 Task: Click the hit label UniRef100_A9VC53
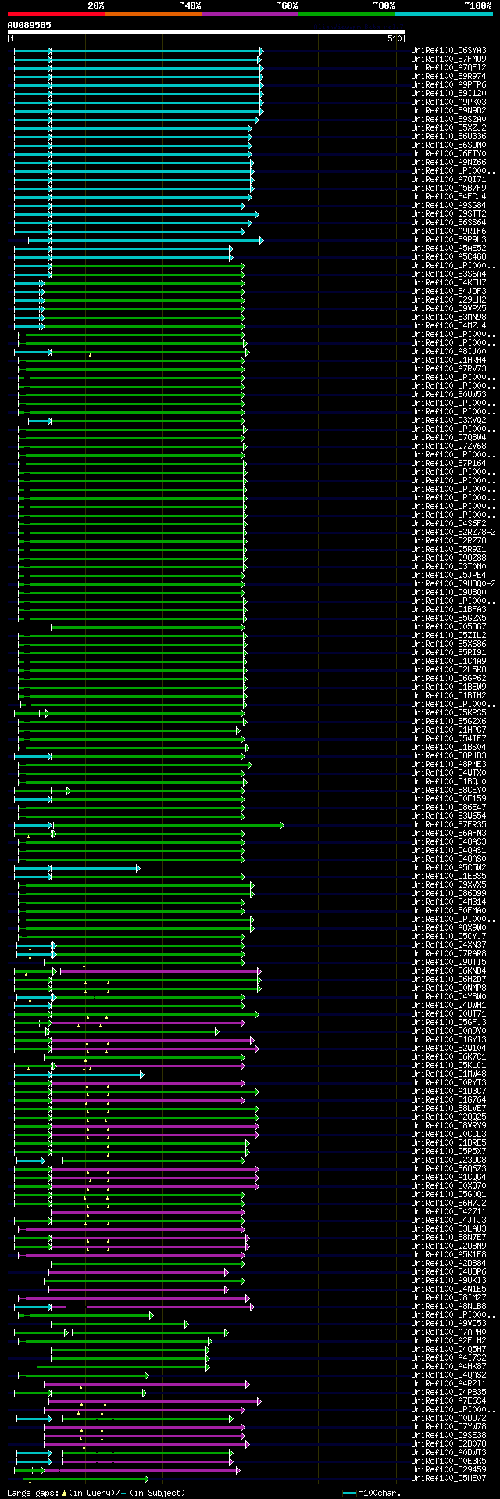(448, 1324)
